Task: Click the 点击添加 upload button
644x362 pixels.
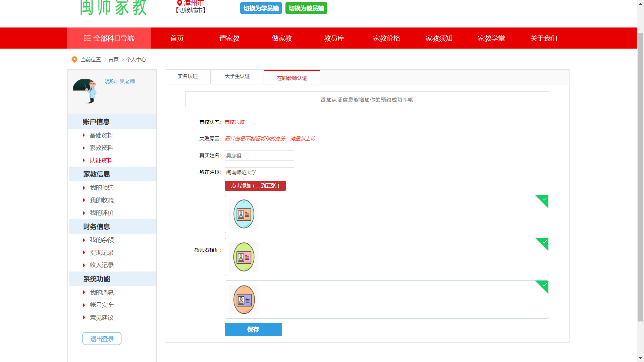Action: click(255, 186)
